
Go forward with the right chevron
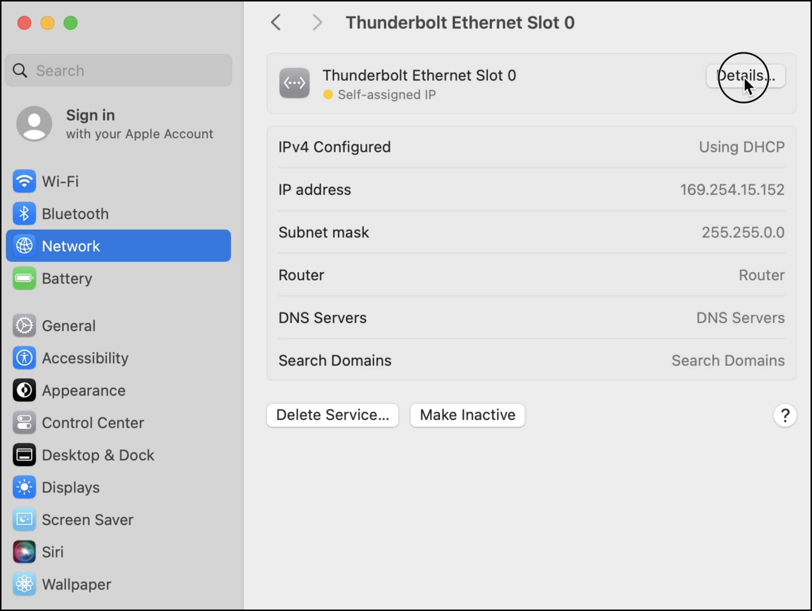point(317,23)
